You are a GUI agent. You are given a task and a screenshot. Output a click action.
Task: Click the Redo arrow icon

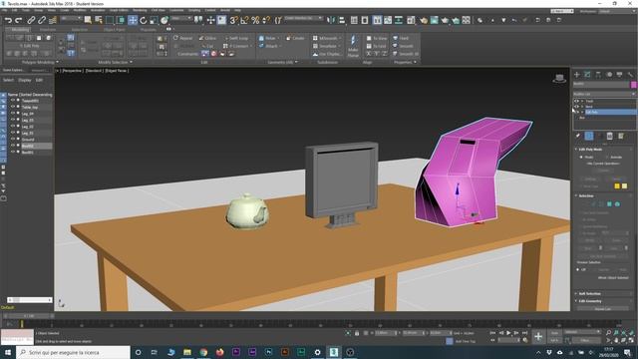pyautogui.click(x=19, y=20)
